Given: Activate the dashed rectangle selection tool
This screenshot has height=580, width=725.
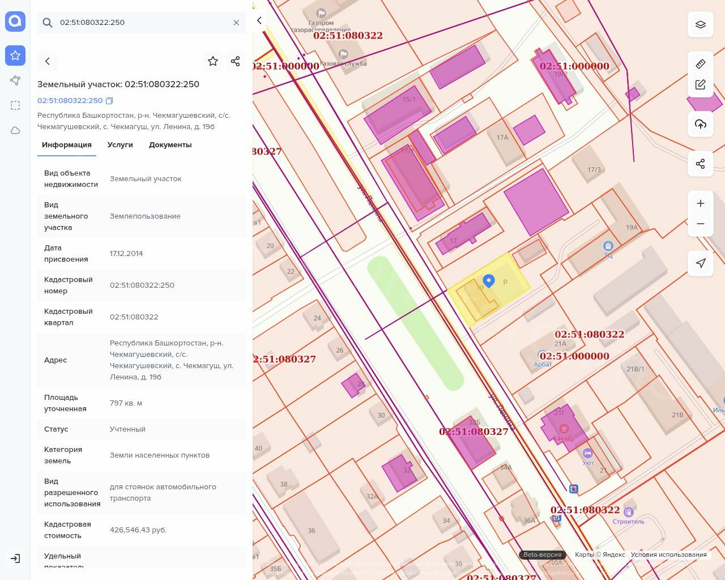Looking at the screenshot, I should click(x=15, y=105).
